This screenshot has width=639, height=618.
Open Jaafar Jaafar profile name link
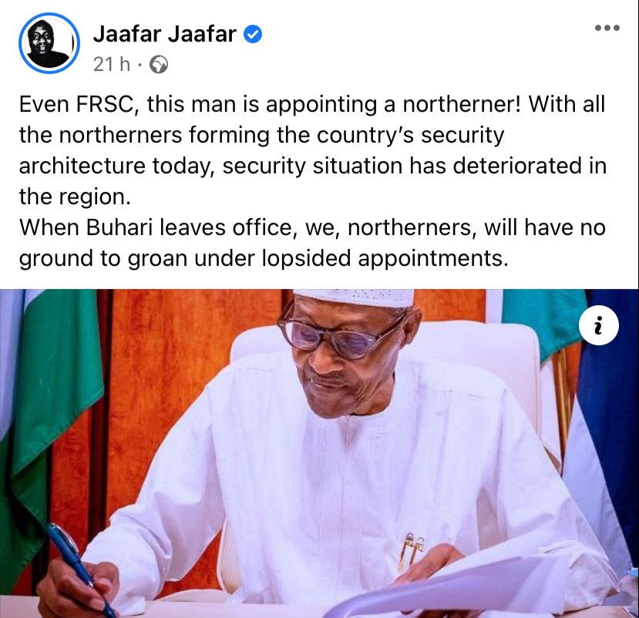[165, 34]
